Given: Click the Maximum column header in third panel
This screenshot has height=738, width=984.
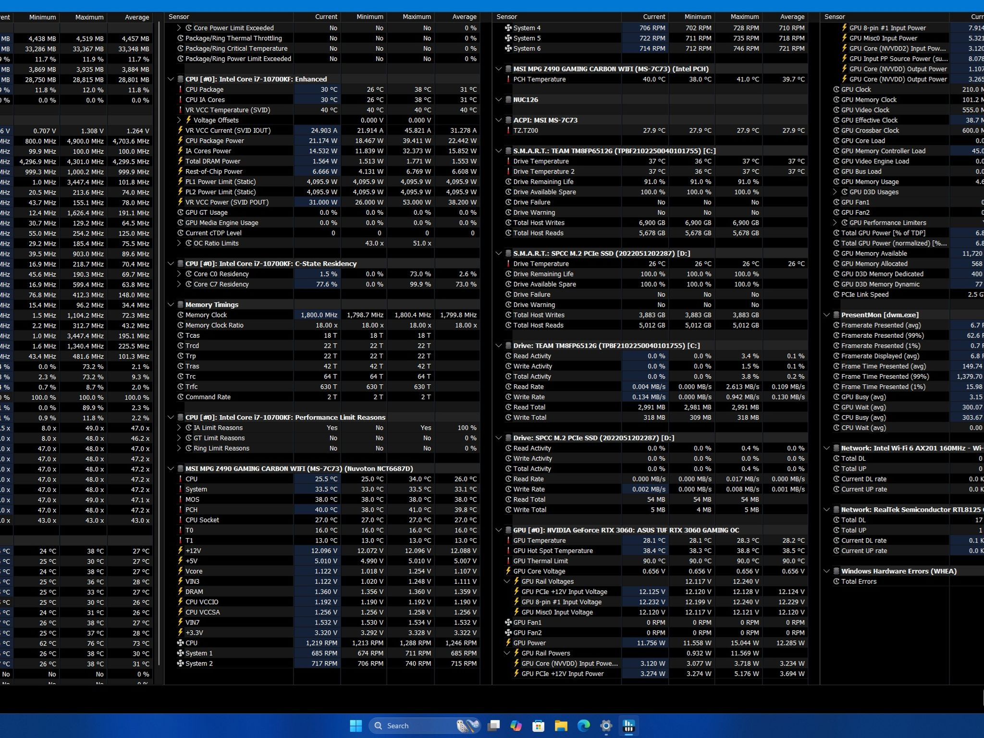Looking at the screenshot, I should tap(738, 17).
